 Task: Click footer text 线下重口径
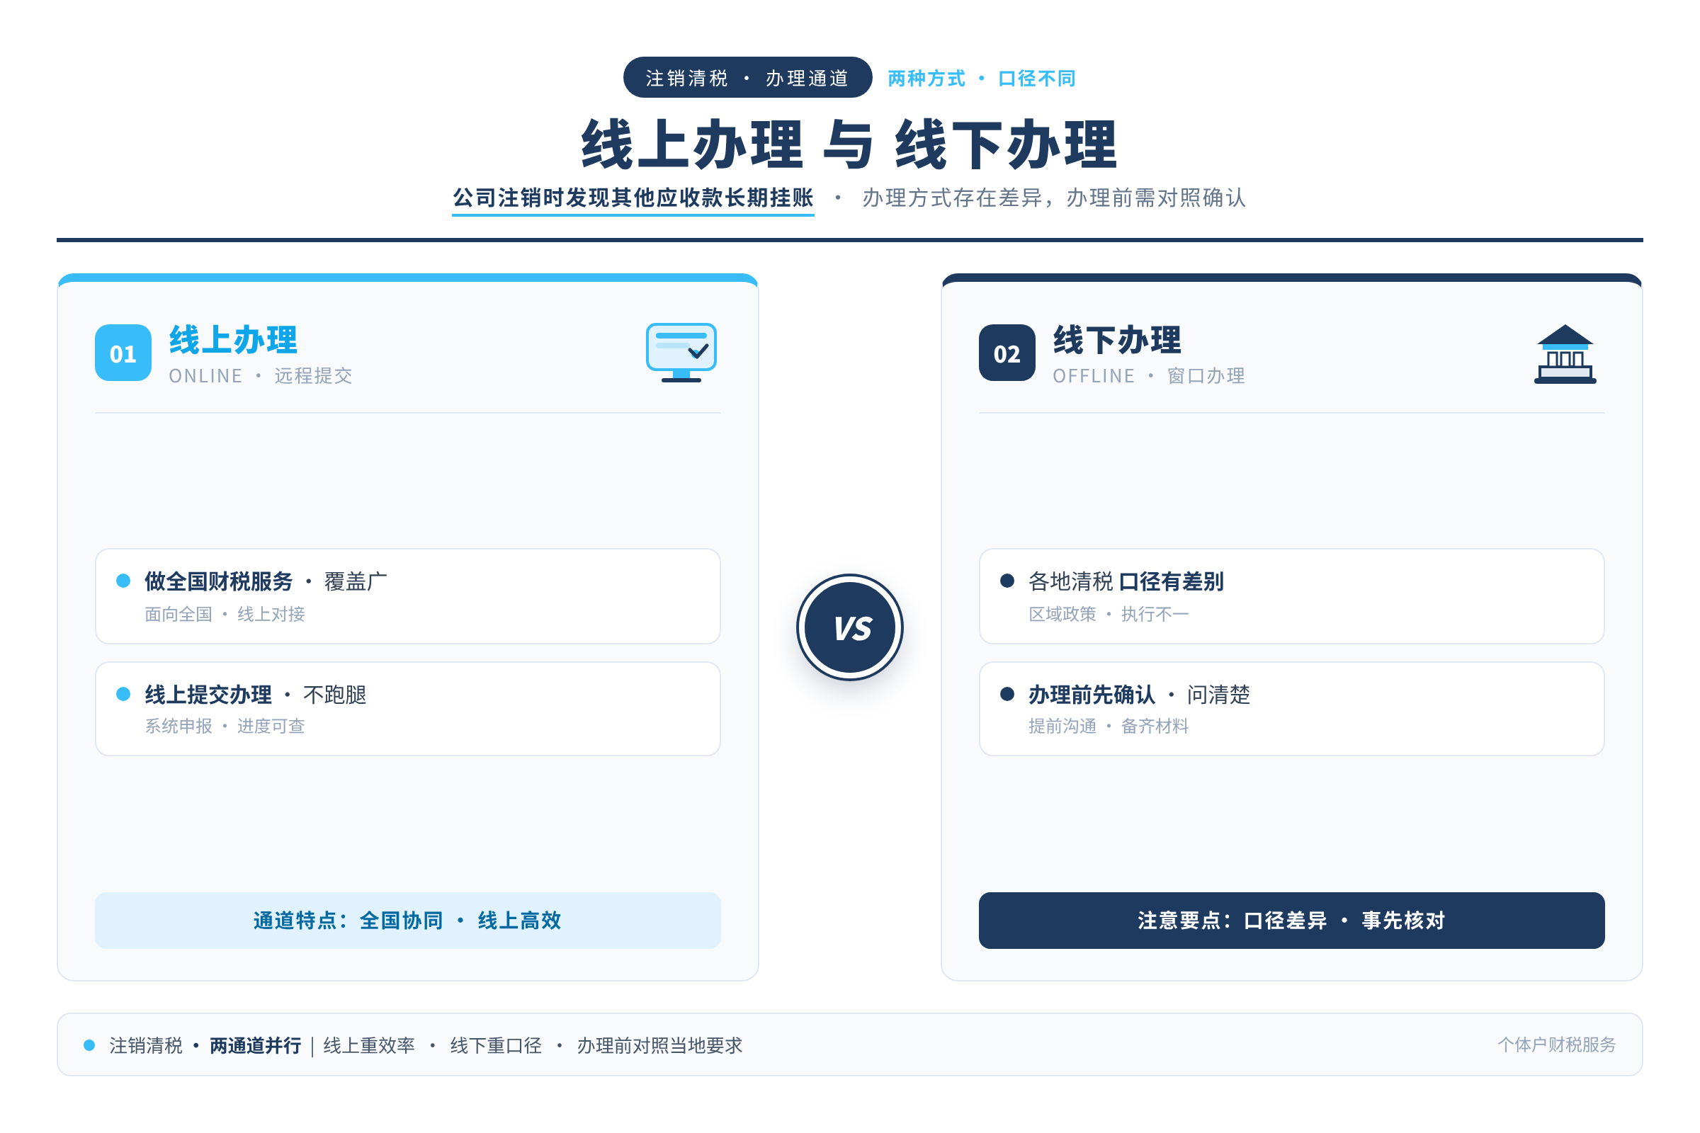point(496,1046)
